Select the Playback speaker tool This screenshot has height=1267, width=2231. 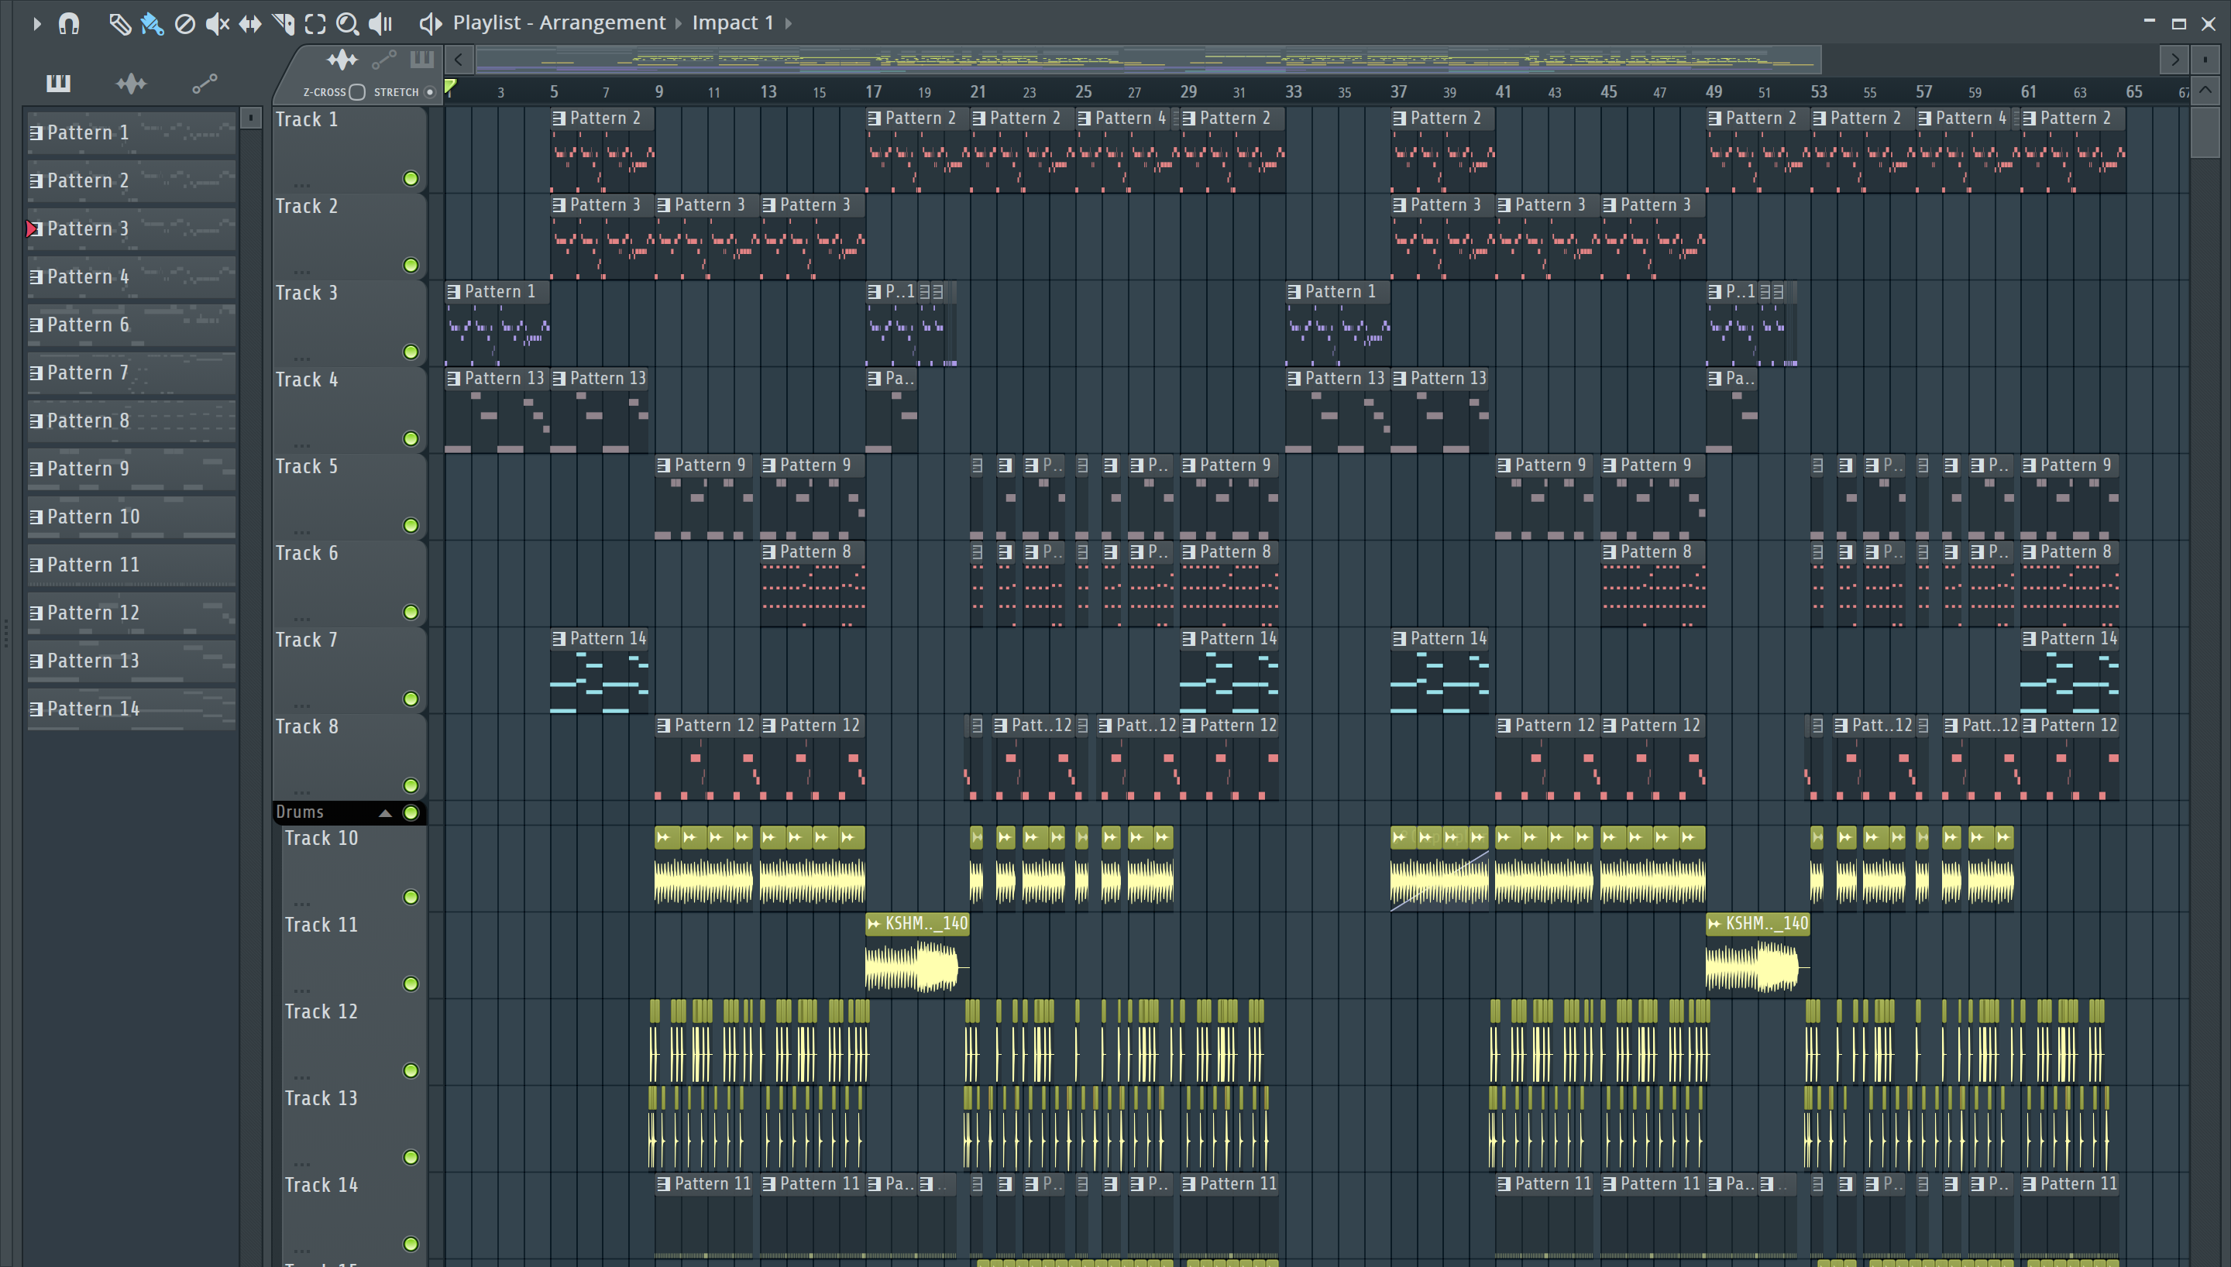380,23
